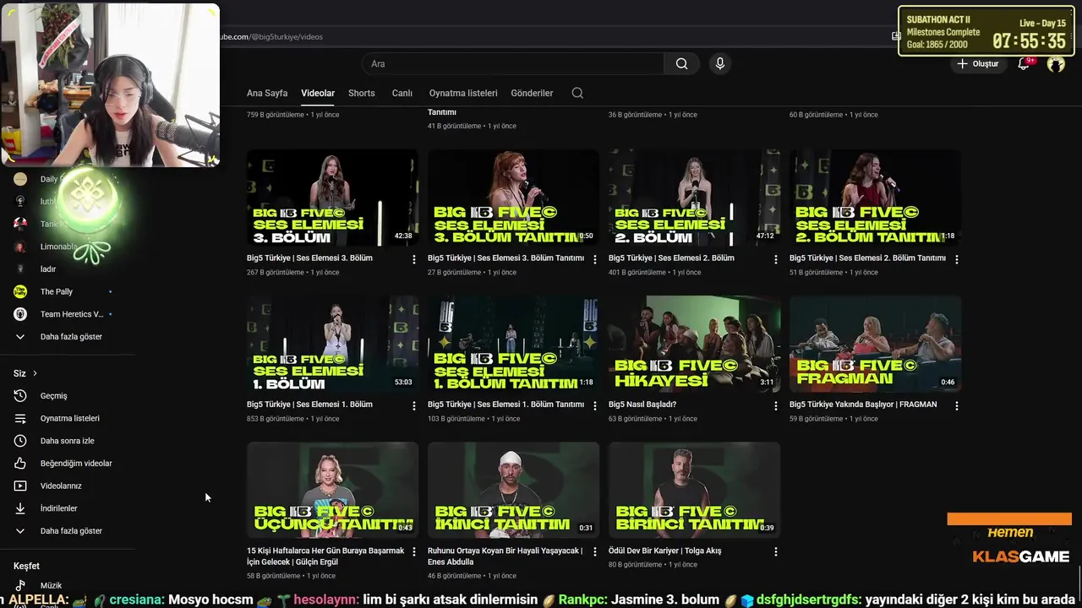Open title Big5 Türkiye Yakında Başlıyor | FRAGMAN
1082x608 pixels.
(x=863, y=404)
